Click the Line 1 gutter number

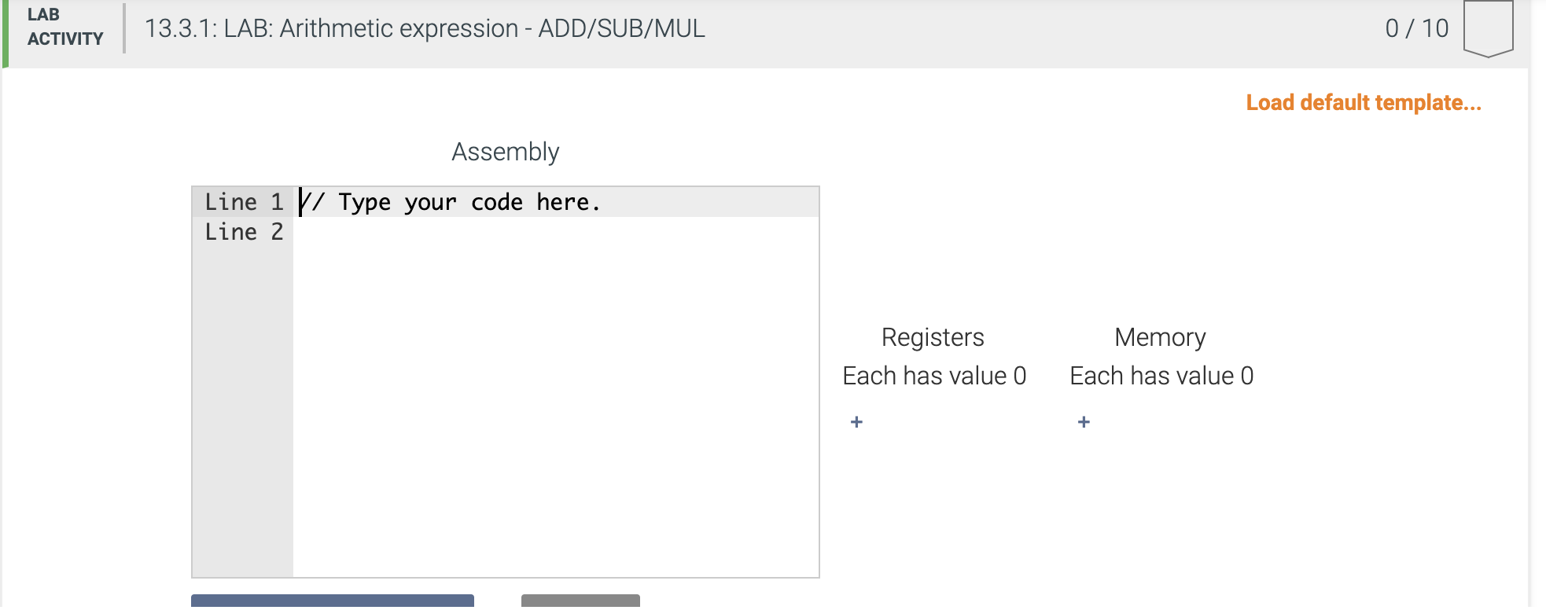(x=244, y=202)
